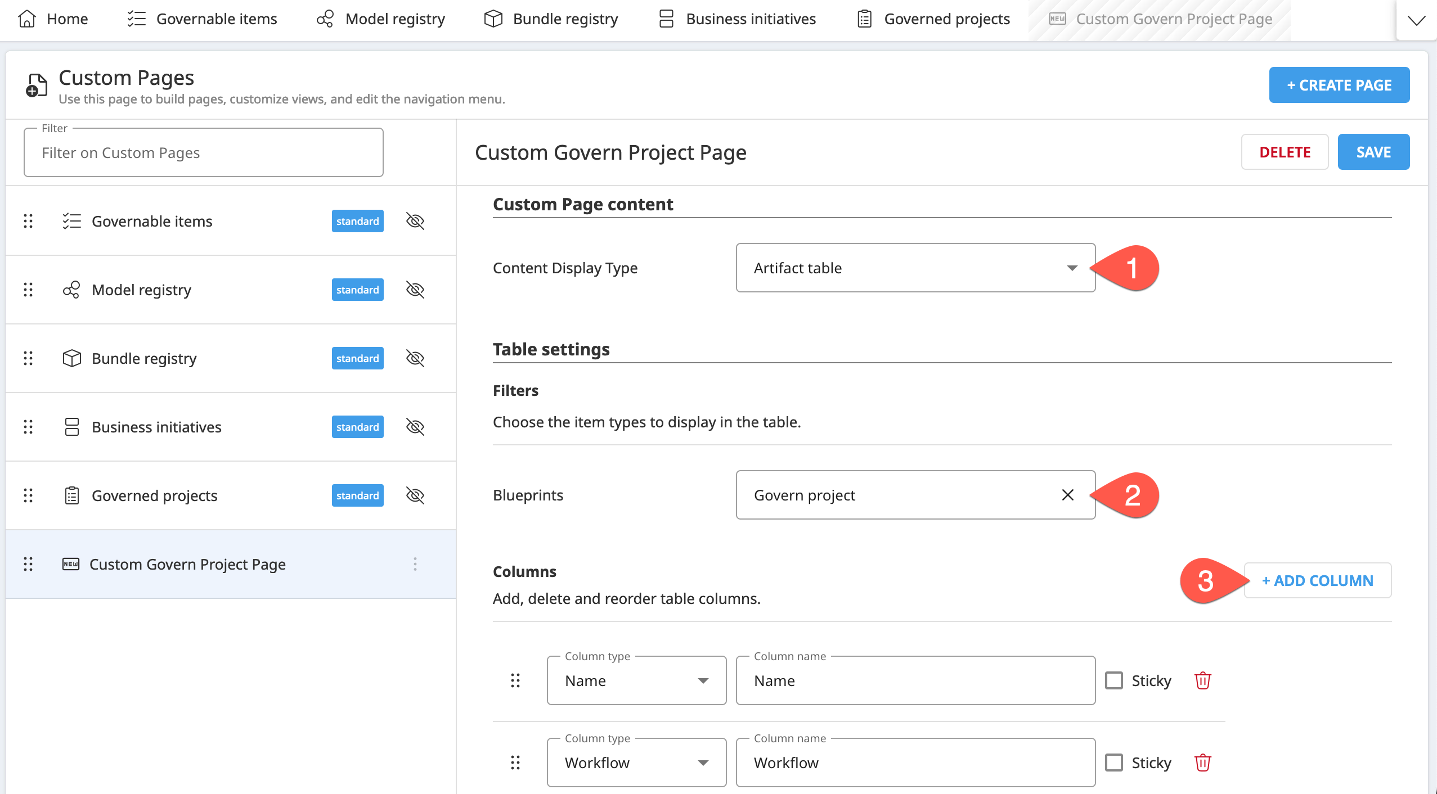Open the Content Display Type dropdown
Viewport: 1437px width, 794px height.
914,267
